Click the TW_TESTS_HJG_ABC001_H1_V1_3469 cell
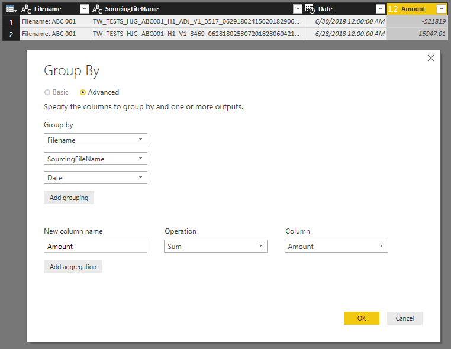The width and height of the screenshot is (451, 349). point(197,34)
